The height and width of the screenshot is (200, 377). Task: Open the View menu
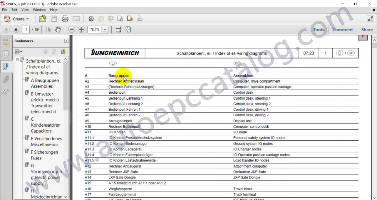point(25,10)
